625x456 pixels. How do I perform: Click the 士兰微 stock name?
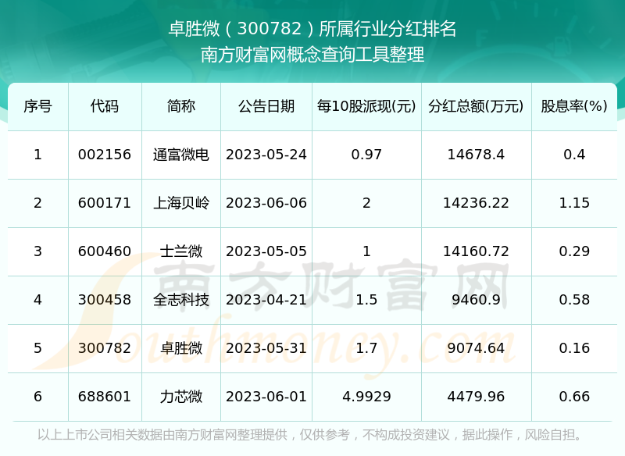181,251
